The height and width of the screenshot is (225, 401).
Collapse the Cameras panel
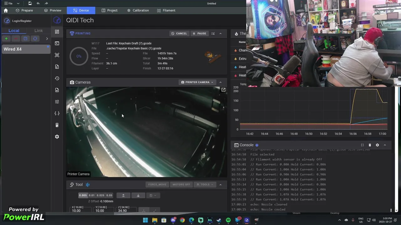coord(221,82)
